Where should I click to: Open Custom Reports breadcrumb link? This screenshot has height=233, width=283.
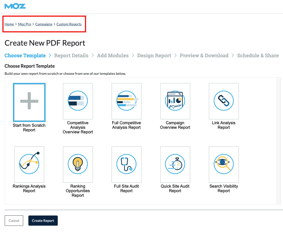tap(69, 24)
